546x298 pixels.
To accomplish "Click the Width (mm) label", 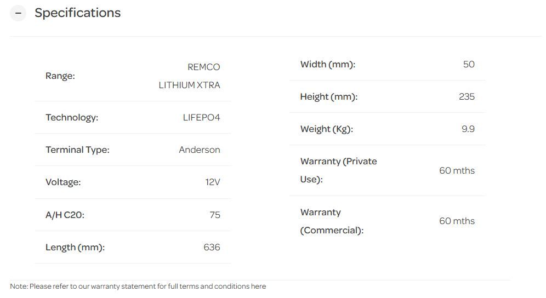I will [328, 65].
